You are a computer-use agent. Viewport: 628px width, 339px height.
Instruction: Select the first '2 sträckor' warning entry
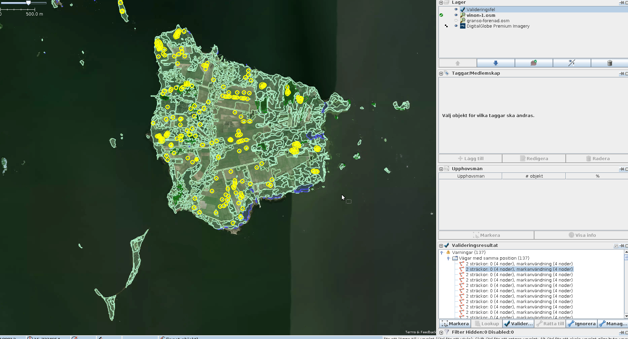[x=519, y=264]
